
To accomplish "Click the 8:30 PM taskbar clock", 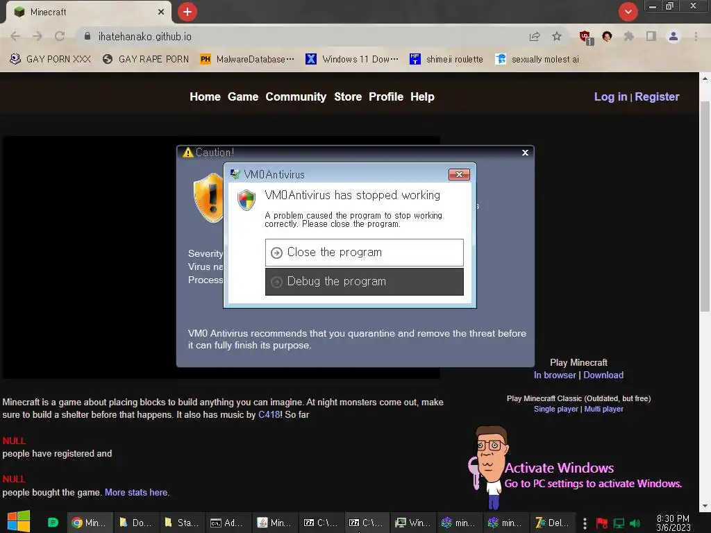I will click(x=673, y=523).
